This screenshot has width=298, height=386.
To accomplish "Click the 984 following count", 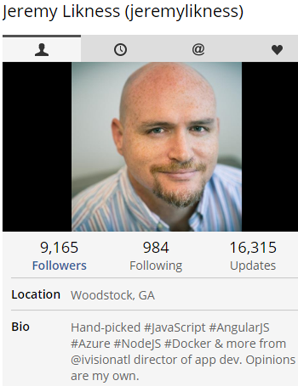I will [x=156, y=248].
